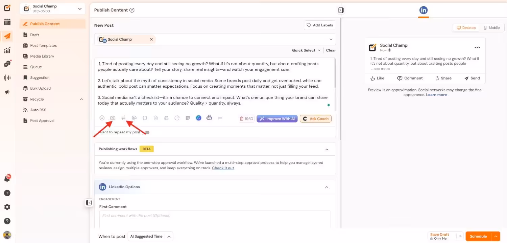Collapse the preview panel

(x=341, y=10)
